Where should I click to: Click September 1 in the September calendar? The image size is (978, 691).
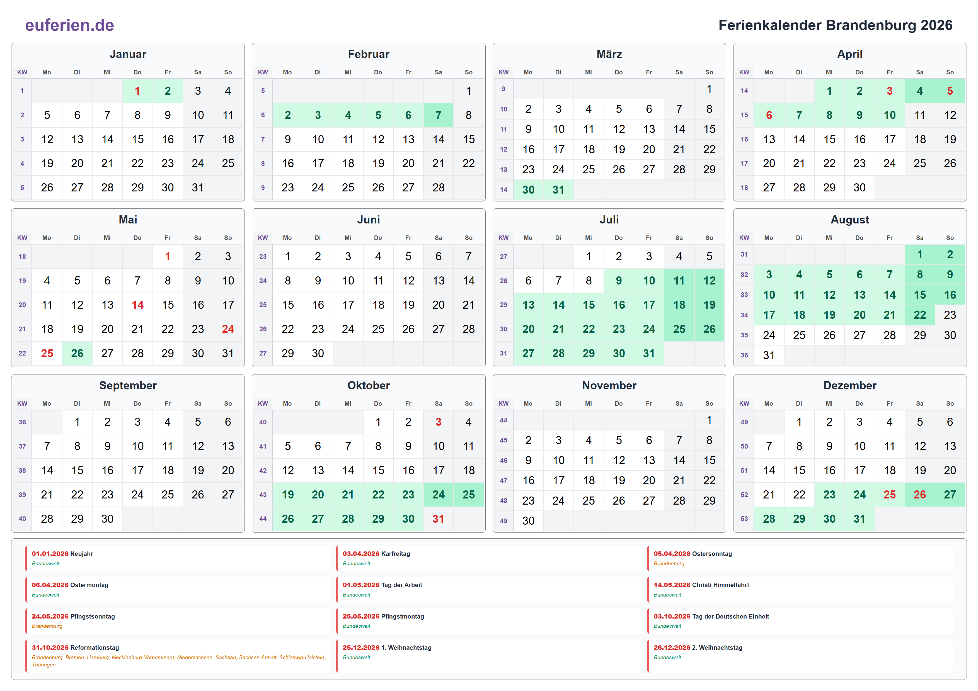(x=77, y=422)
